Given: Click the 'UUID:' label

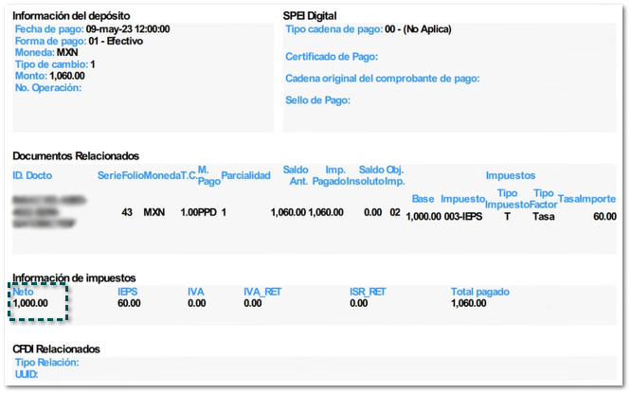Looking at the screenshot, I should click(x=27, y=374).
